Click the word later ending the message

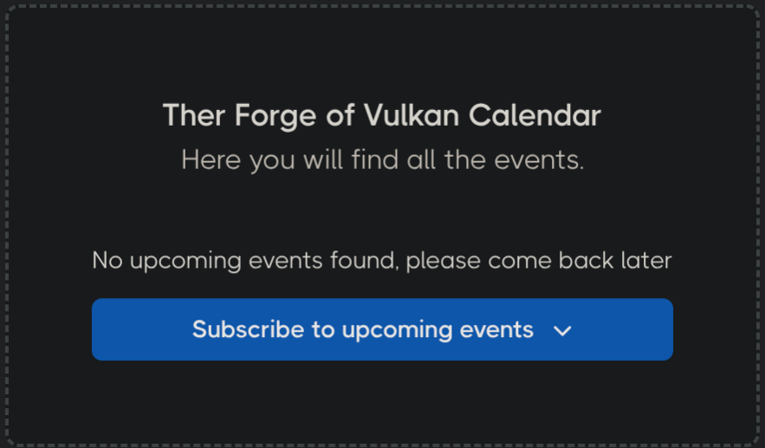(x=647, y=260)
